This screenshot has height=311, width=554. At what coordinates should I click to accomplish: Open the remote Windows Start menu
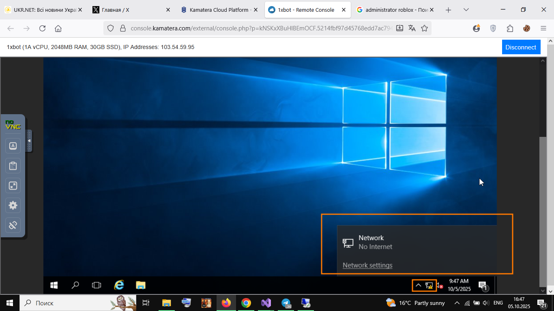coord(54,285)
